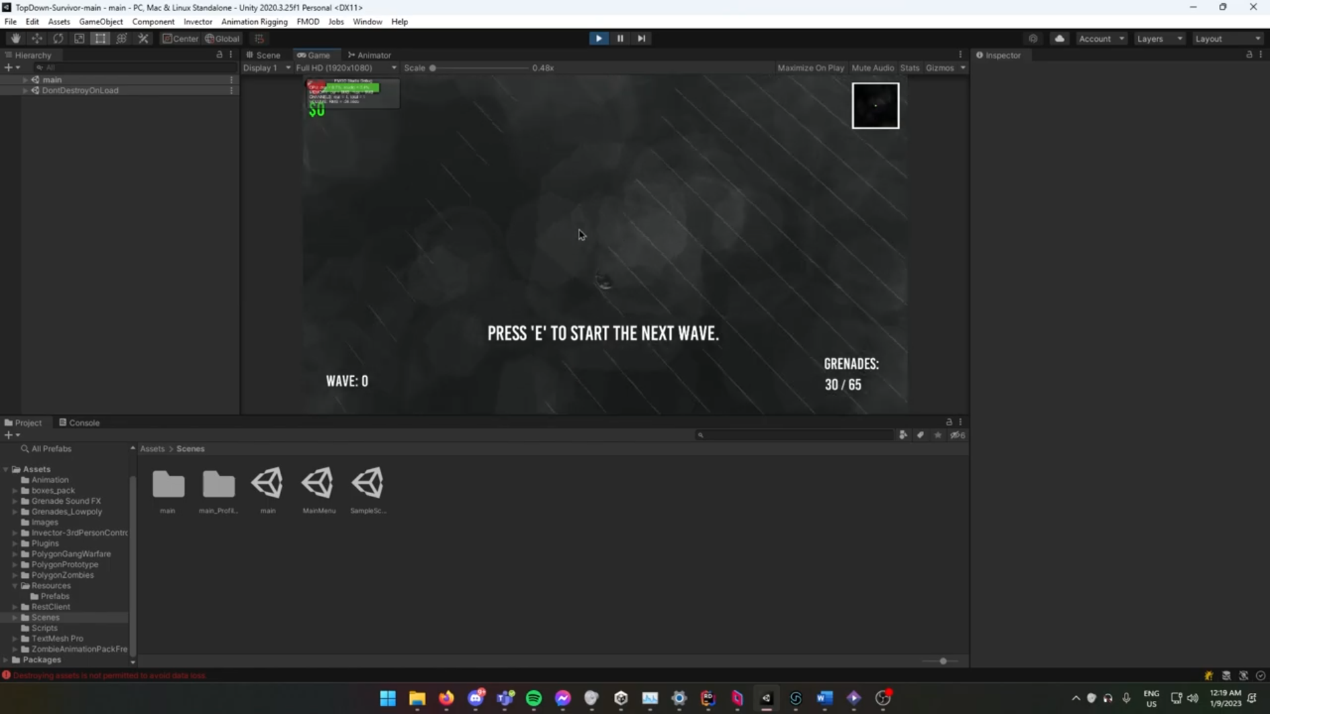Lock the Inspector panel
The height and width of the screenshot is (714, 1319).
[1249, 55]
